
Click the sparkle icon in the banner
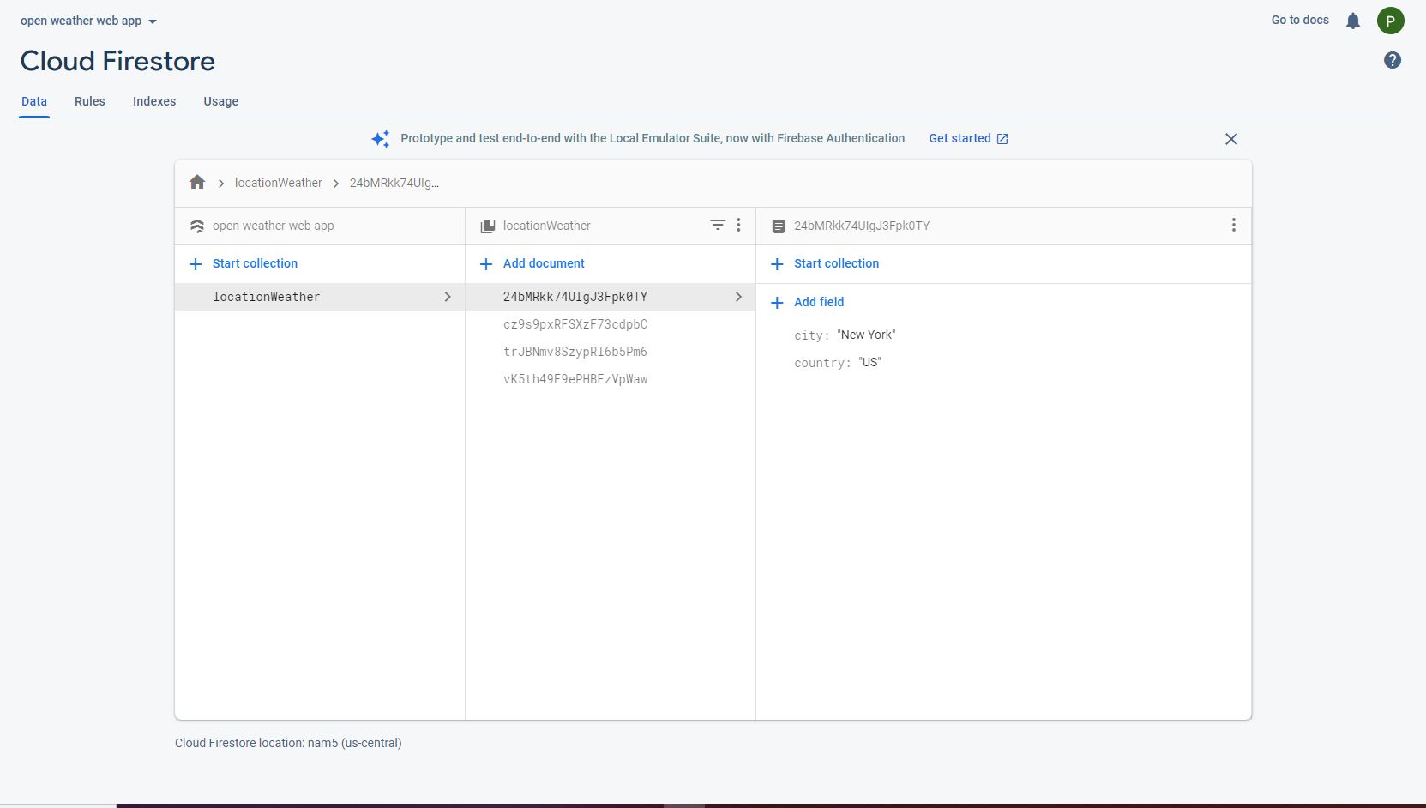click(381, 138)
